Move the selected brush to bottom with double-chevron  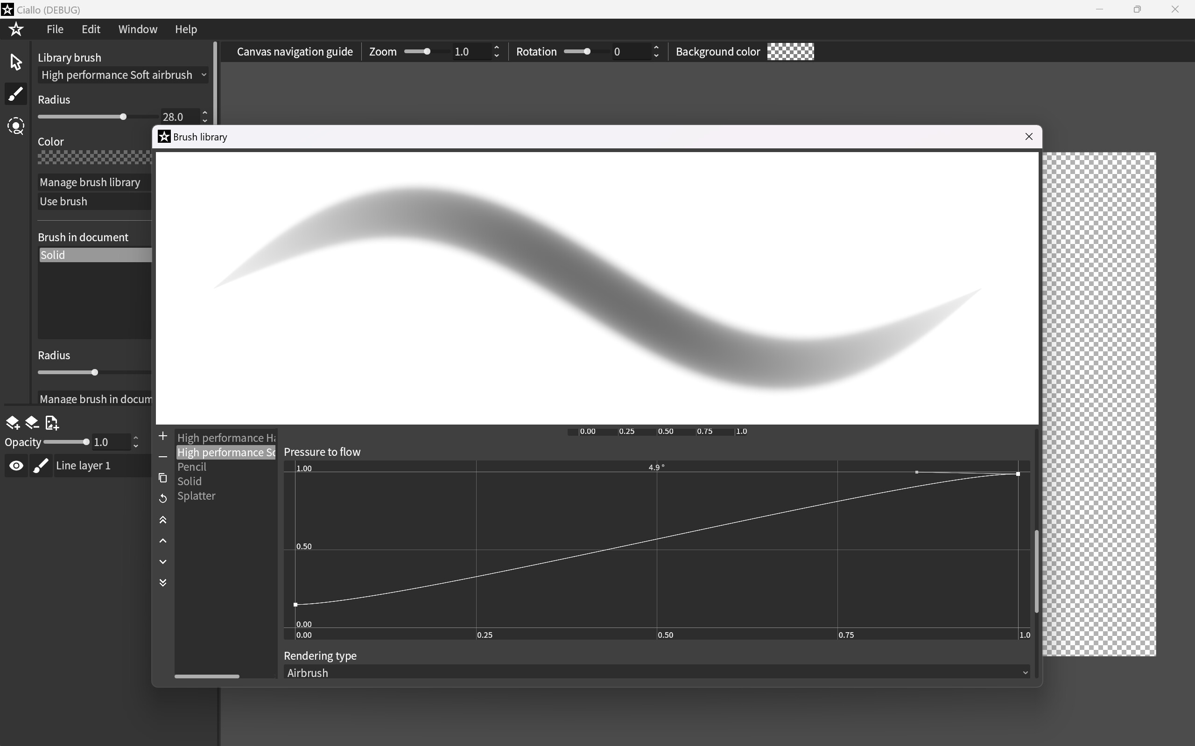pyautogui.click(x=162, y=583)
